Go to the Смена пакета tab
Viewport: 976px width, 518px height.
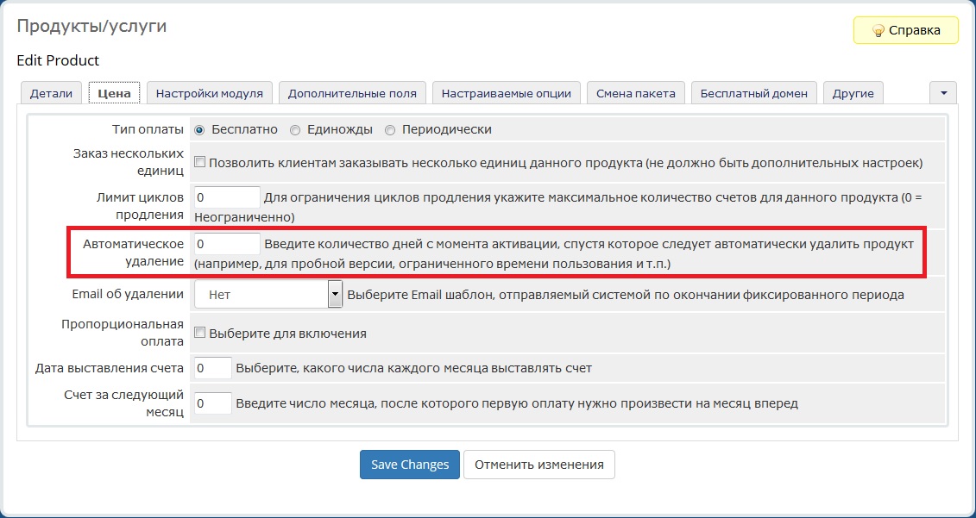[636, 93]
